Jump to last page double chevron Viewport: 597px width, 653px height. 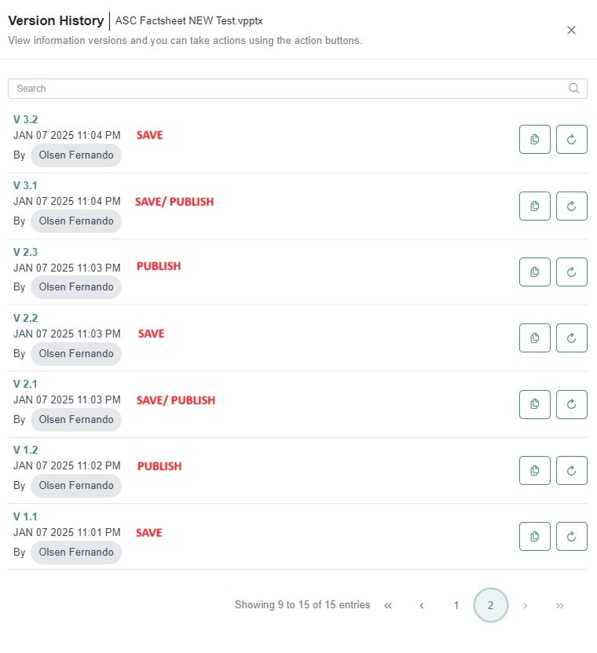pos(560,606)
